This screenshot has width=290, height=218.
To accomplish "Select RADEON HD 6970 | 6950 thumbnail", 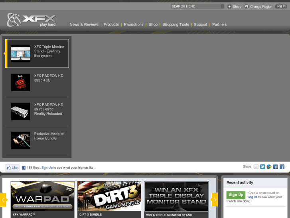I will [20, 111].
